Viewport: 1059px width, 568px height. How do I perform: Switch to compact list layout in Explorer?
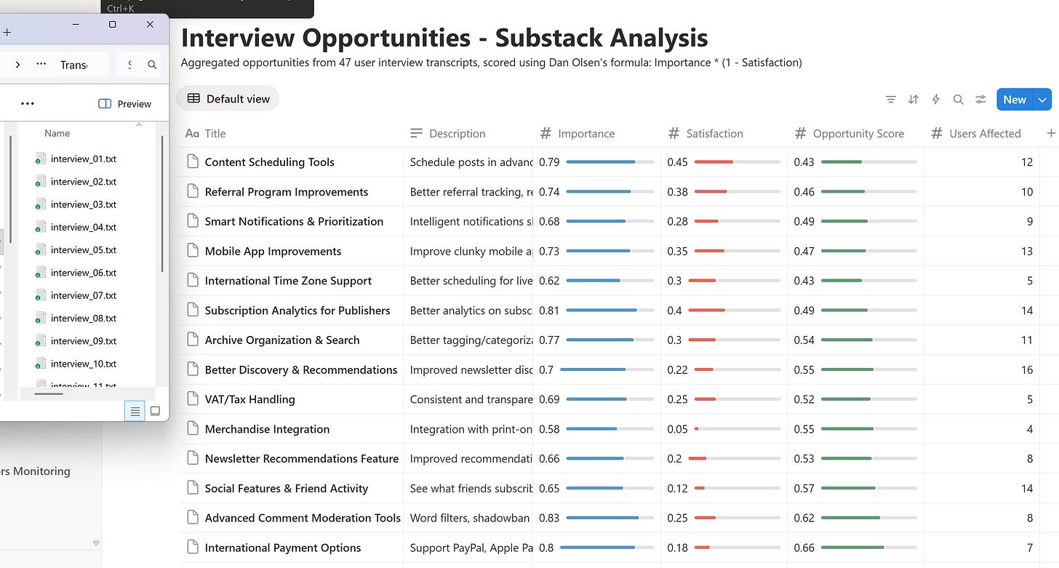click(x=135, y=411)
